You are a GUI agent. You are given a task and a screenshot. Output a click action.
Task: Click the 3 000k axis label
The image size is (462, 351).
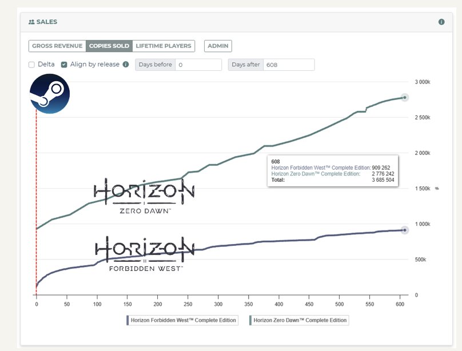423,82
